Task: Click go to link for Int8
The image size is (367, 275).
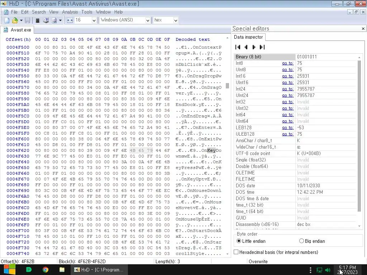Action: (288, 63)
